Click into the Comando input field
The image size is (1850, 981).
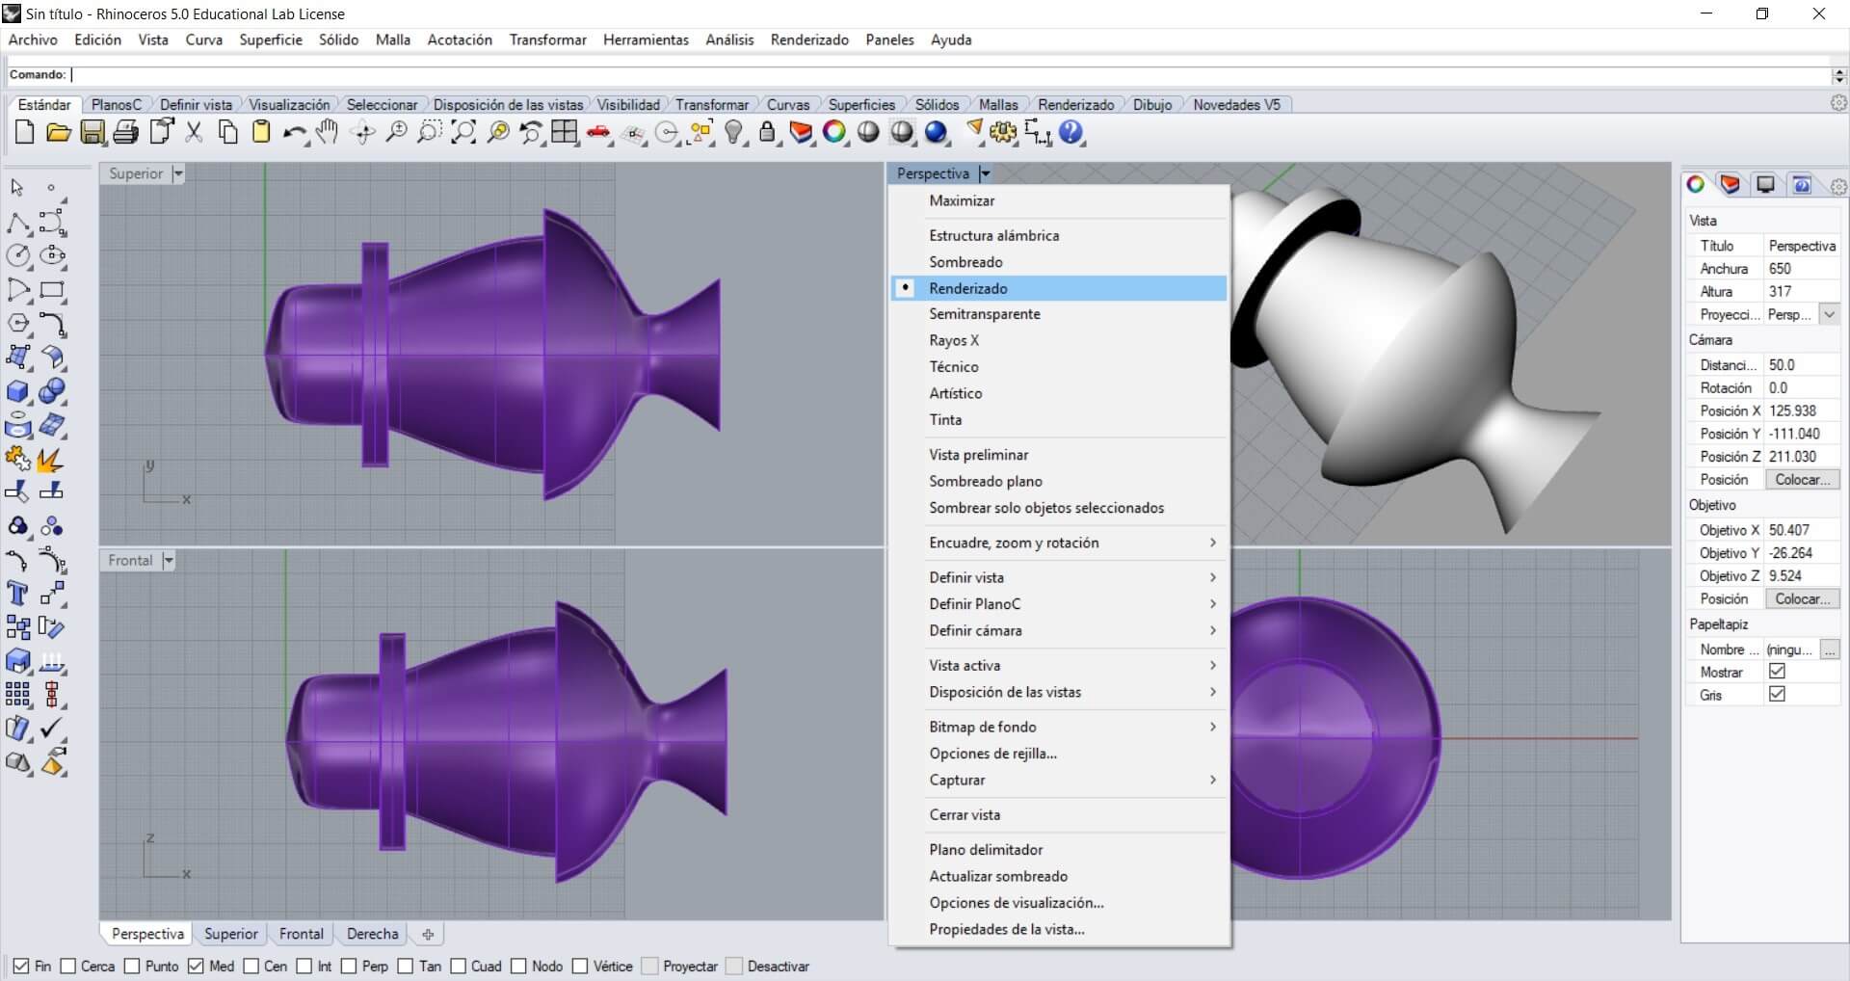click(x=949, y=75)
